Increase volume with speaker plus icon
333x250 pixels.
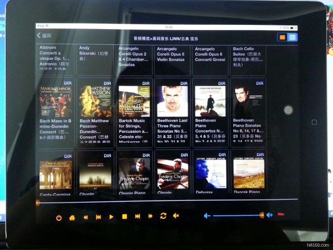coord(270,215)
